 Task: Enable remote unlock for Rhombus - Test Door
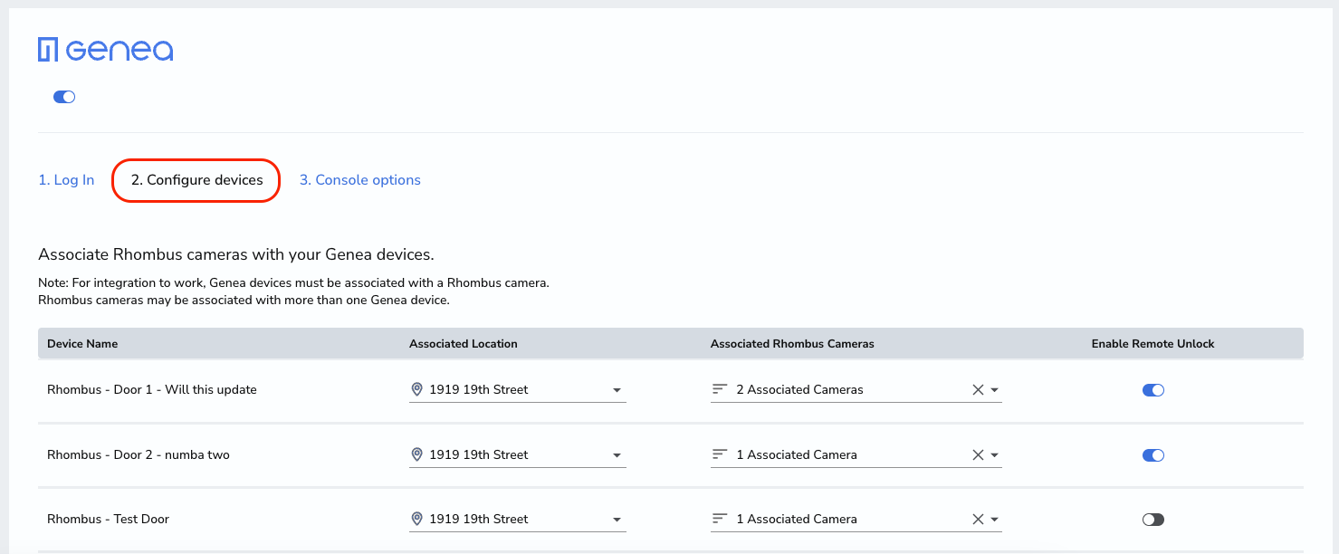point(1153,519)
